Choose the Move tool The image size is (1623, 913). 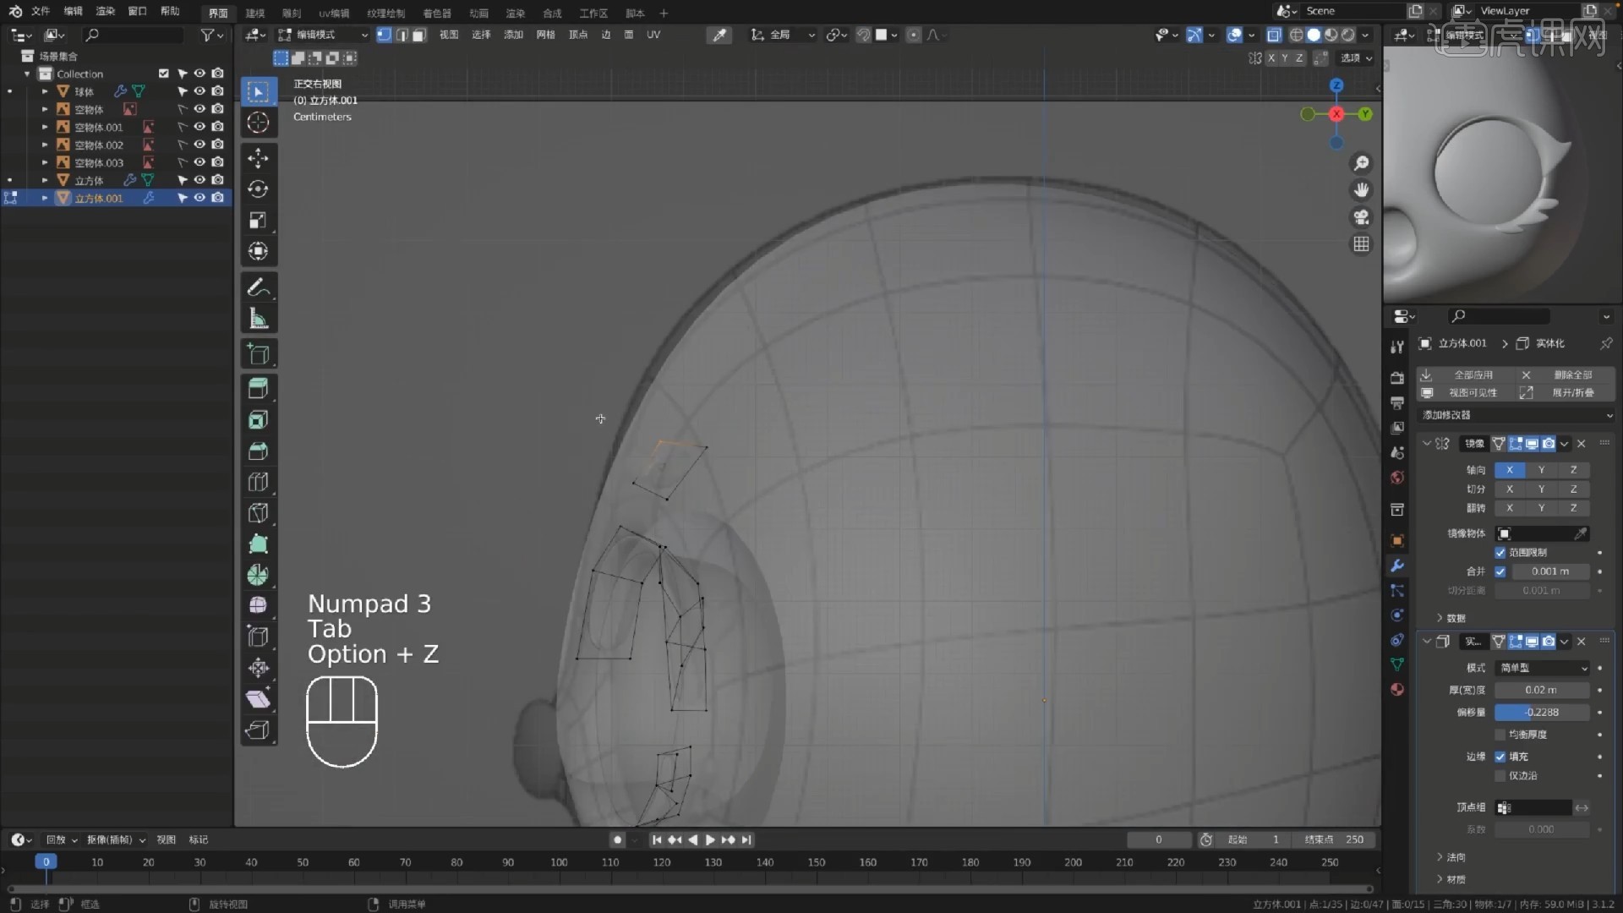tap(258, 158)
